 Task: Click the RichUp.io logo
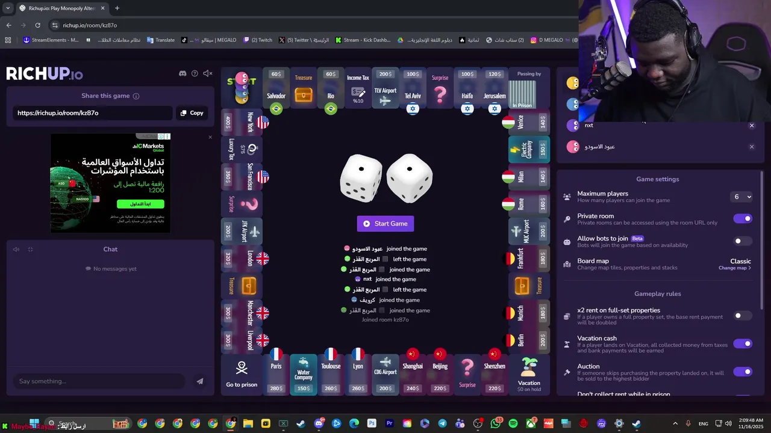pos(45,74)
